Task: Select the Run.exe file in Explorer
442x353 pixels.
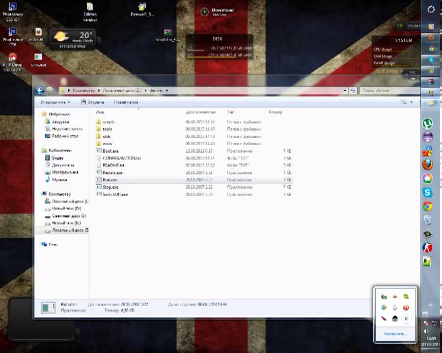Action: tap(193, 179)
